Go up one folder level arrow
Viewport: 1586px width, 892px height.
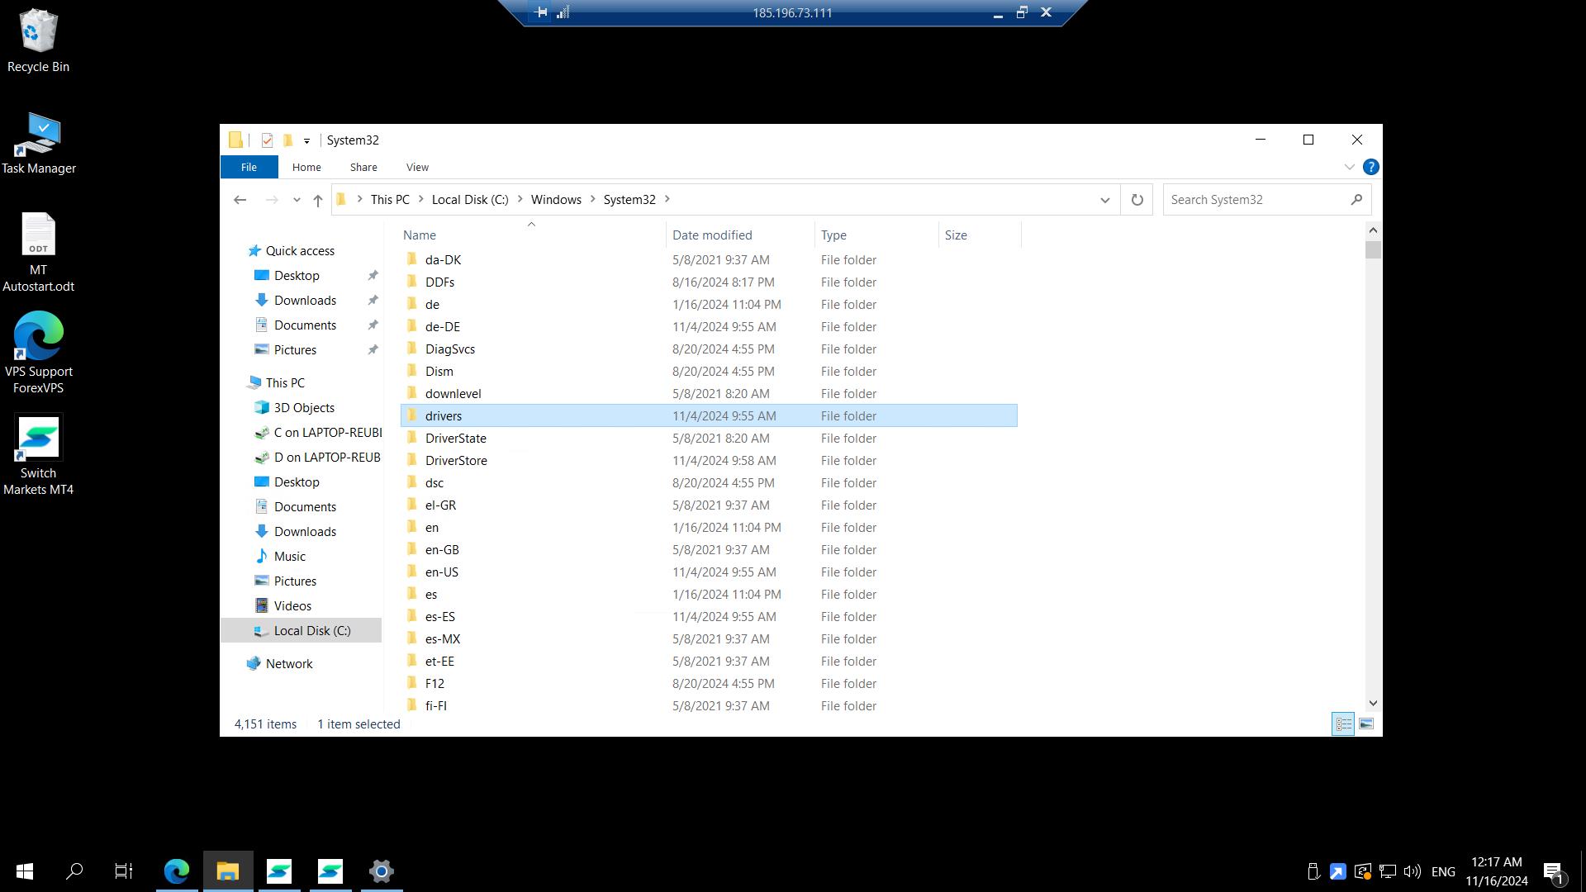[x=318, y=200]
